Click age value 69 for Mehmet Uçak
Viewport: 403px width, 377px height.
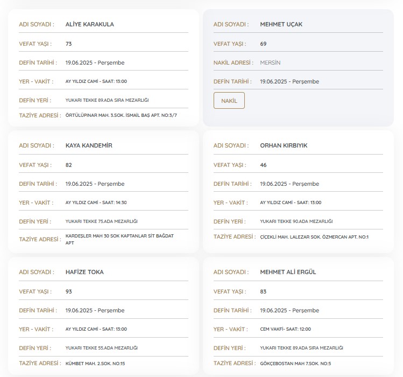click(x=263, y=44)
